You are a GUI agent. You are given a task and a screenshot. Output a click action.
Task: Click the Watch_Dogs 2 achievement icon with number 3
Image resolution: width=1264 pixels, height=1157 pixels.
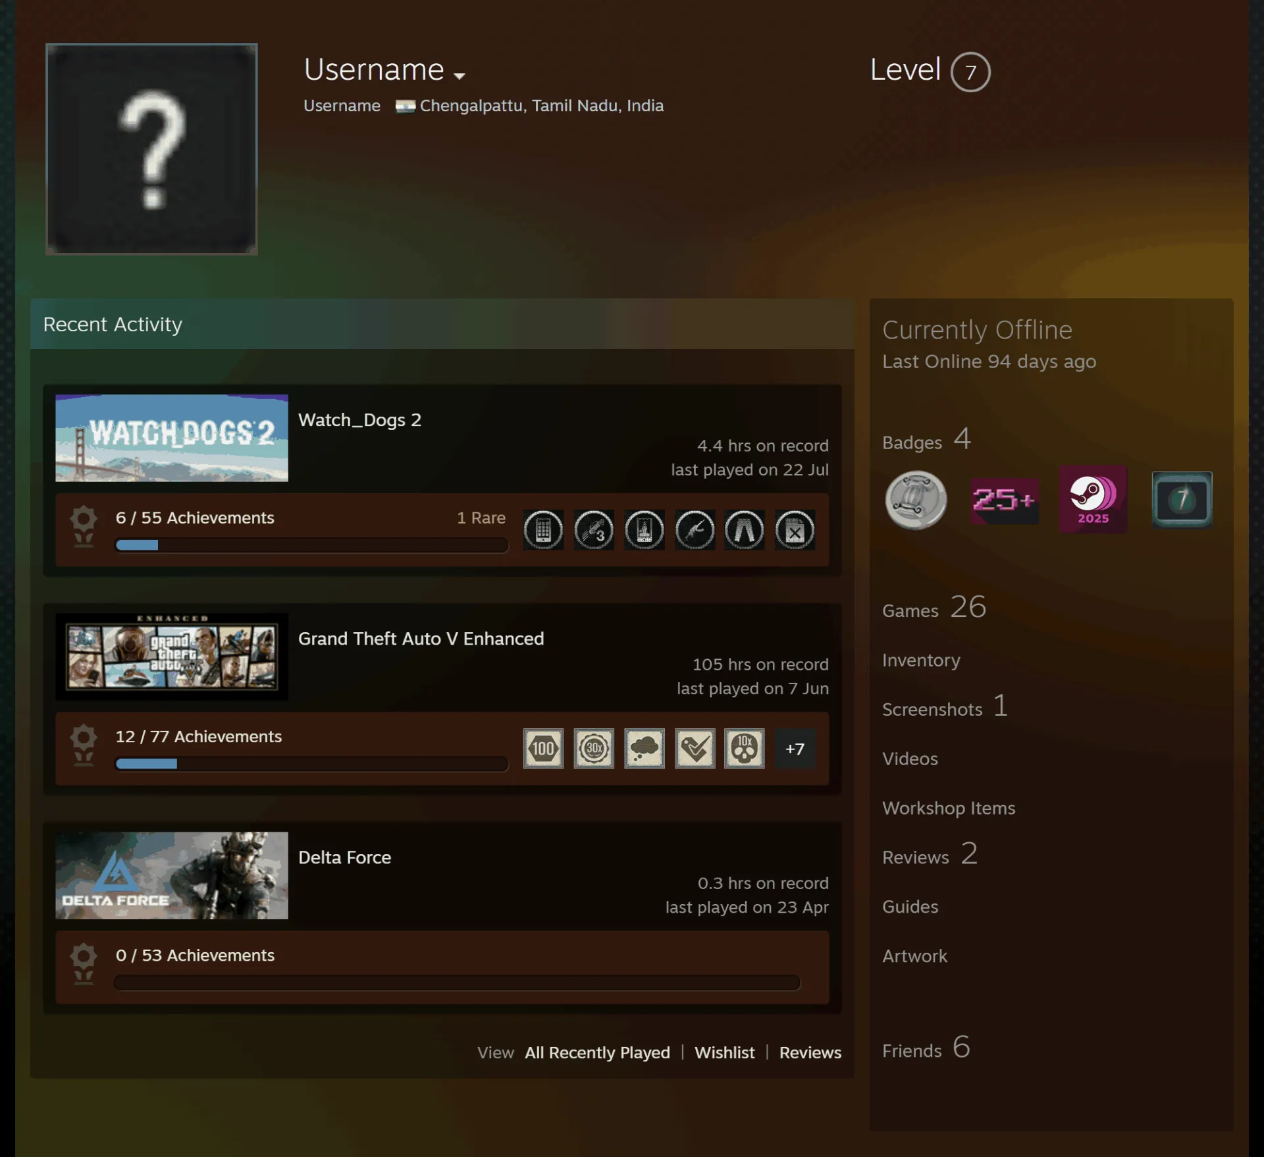click(594, 530)
